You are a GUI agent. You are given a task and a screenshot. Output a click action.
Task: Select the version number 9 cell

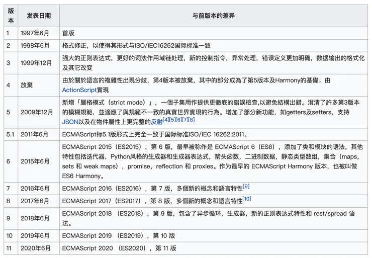11,218
